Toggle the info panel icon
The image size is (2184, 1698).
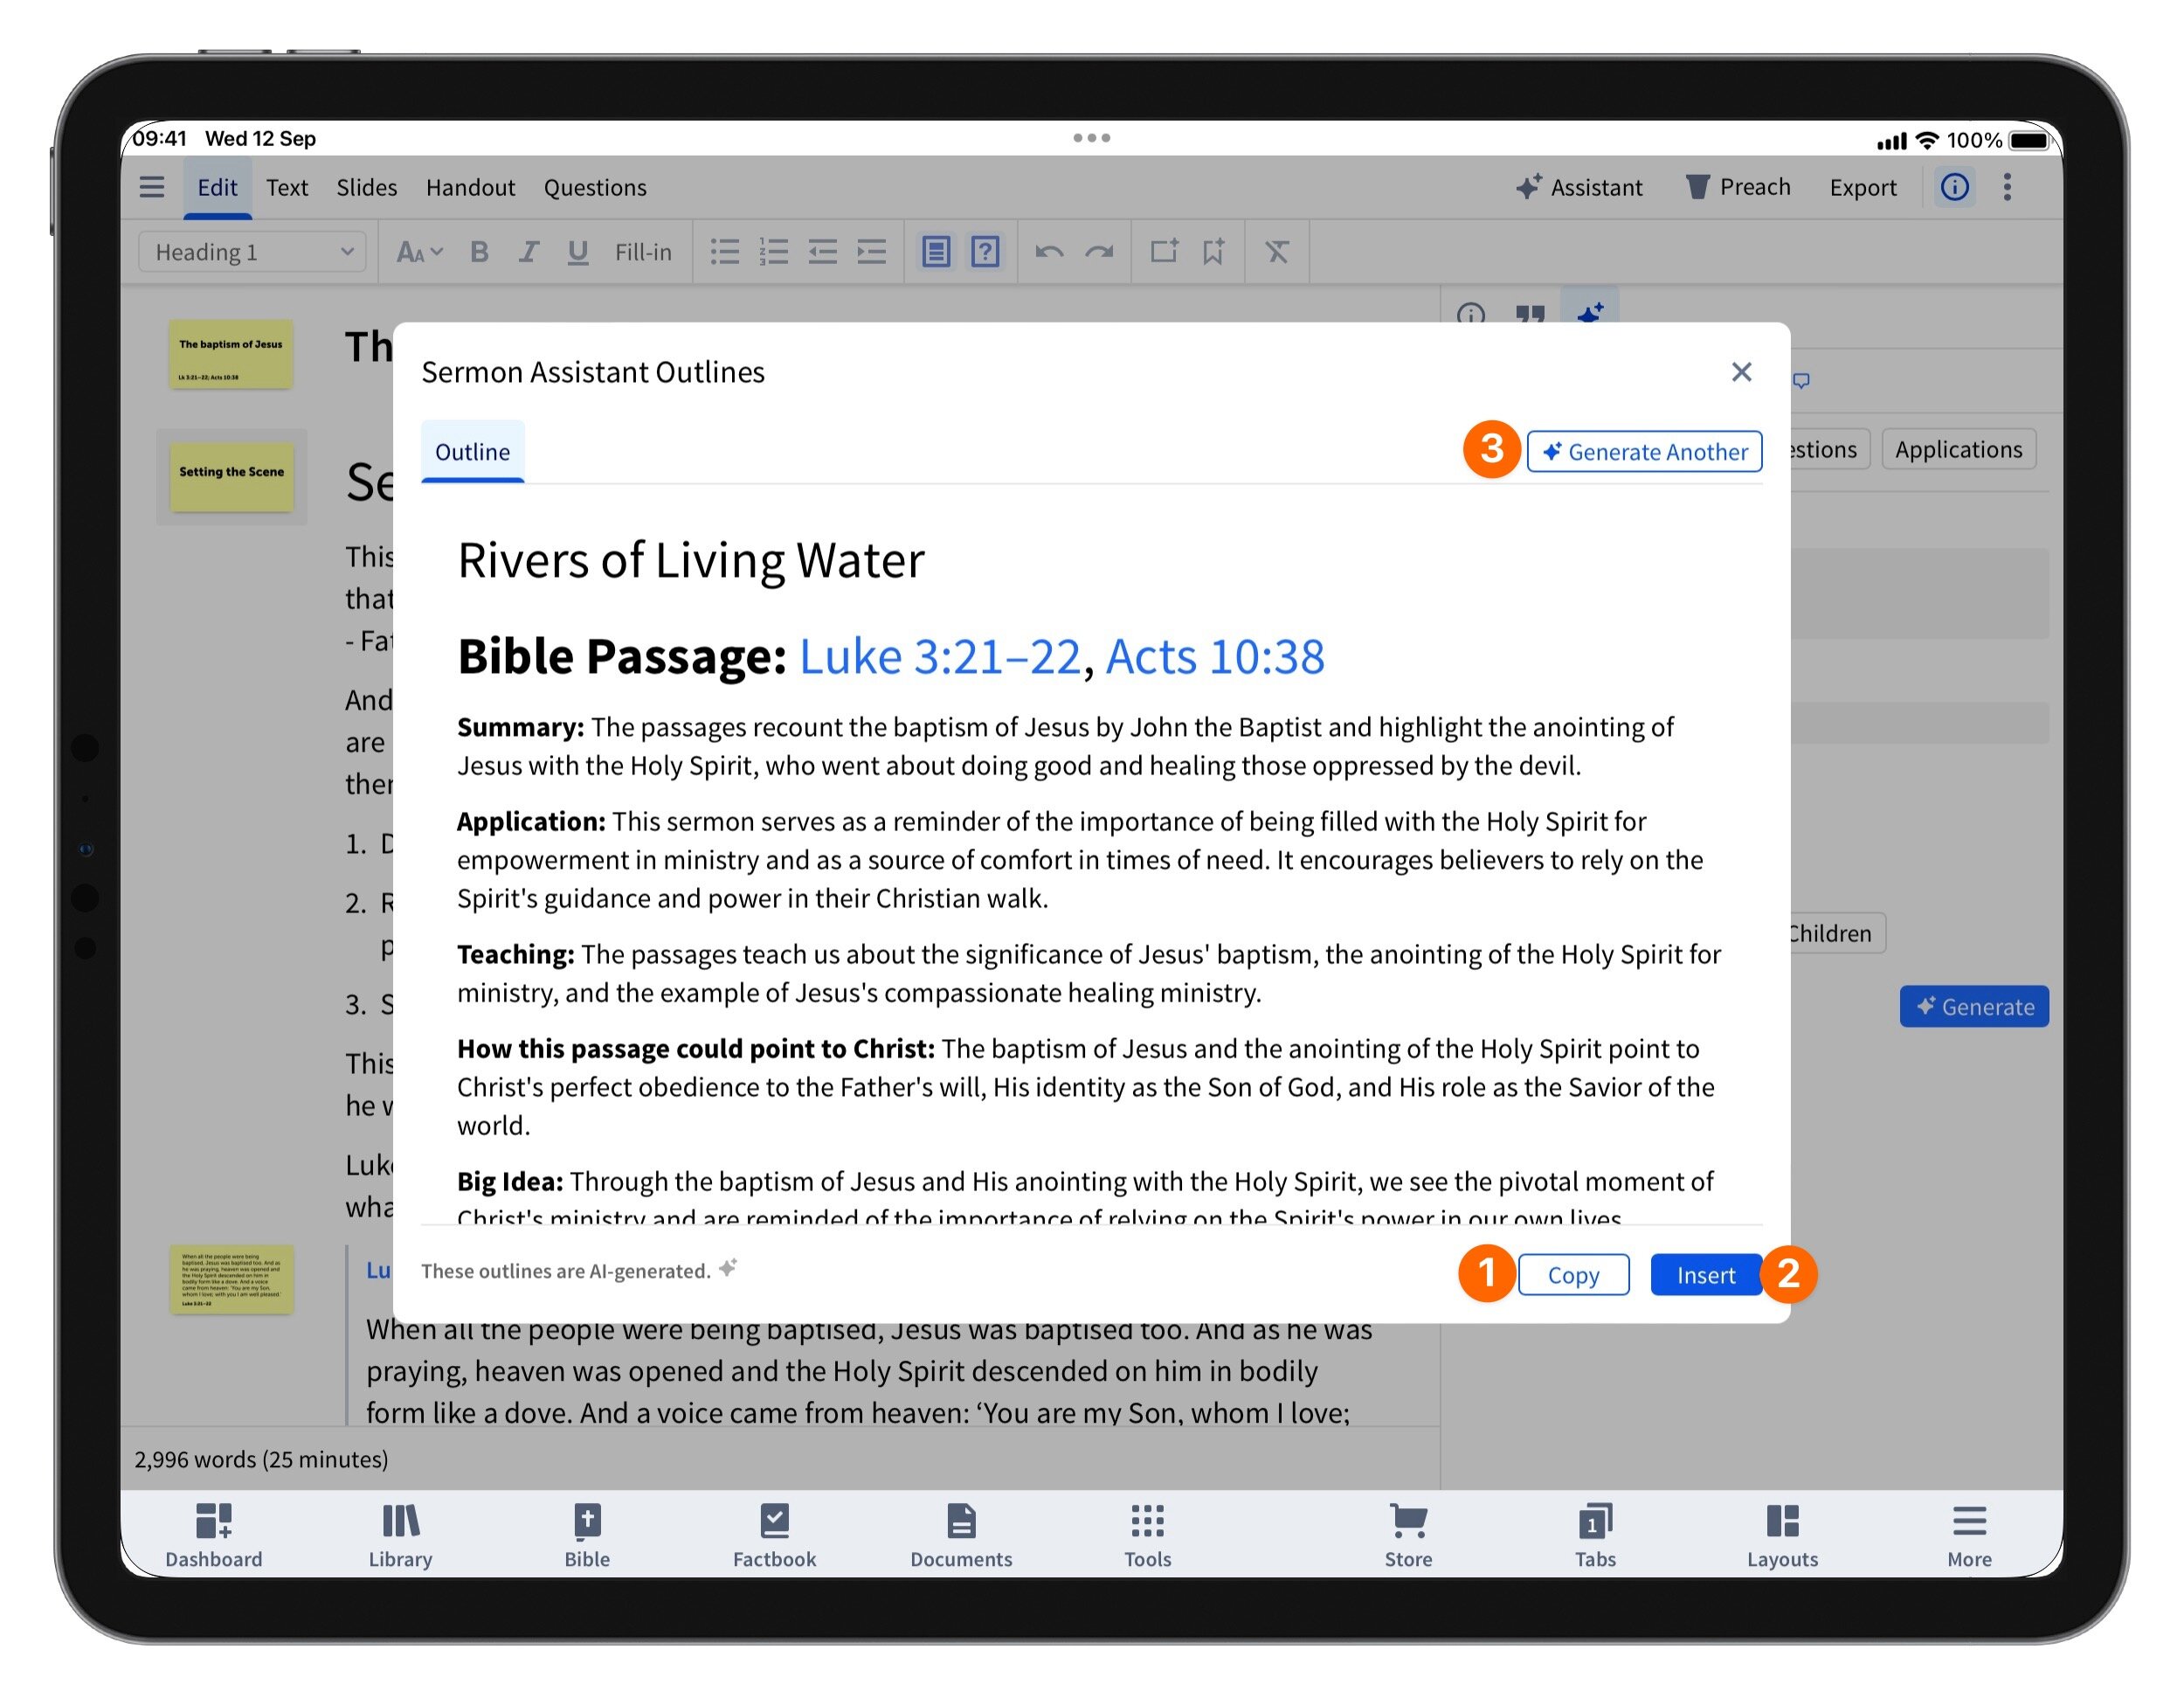[x=1954, y=187]
